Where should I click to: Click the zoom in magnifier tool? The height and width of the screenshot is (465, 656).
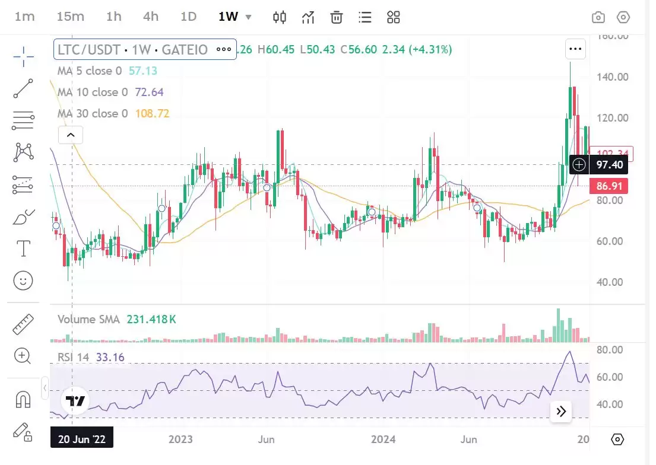(23, 356)
